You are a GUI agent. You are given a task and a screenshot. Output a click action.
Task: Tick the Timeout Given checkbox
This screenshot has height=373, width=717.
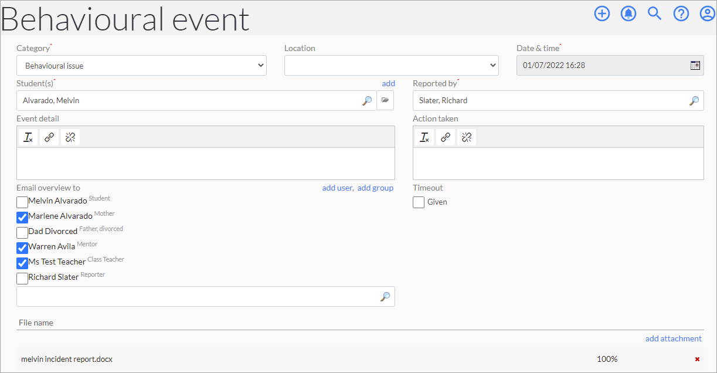point(419,202)
